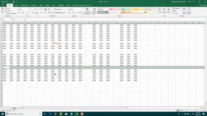
Task: Apply the Bad cell style
Action: (114, 9)
